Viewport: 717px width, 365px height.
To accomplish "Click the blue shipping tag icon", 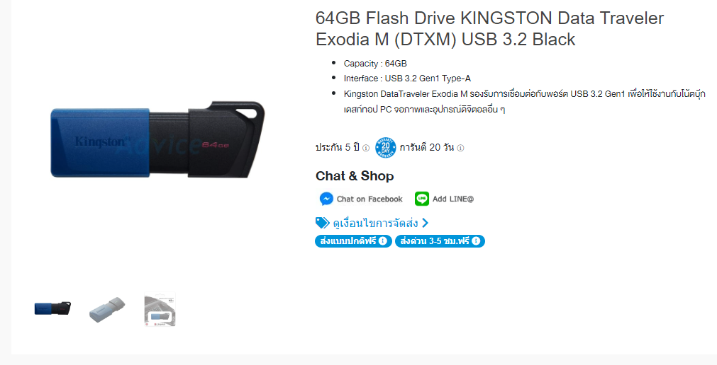I will point(323,223).
